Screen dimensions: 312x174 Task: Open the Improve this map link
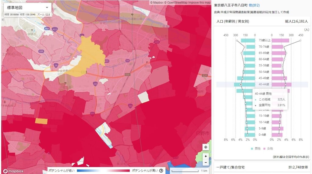pyautogui.click(x=199, y=2)
